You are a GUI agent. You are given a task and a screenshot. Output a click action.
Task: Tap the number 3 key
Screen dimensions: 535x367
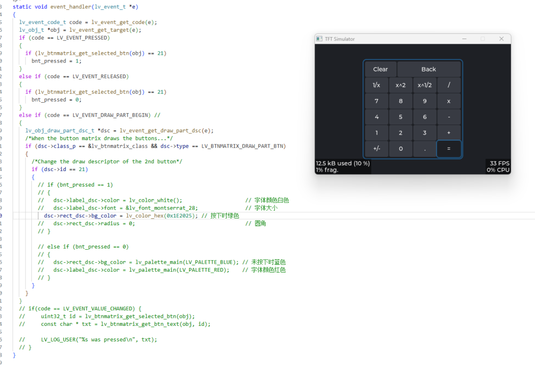[425, 133]
